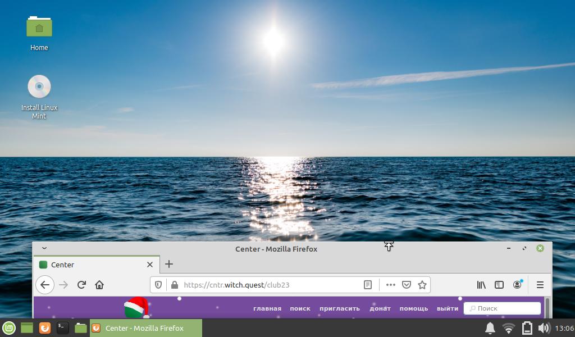Image resolution: width=575 pixels, height=337 pixels.
Task: Open page actions three-dot menu
Action: [391, 285]
